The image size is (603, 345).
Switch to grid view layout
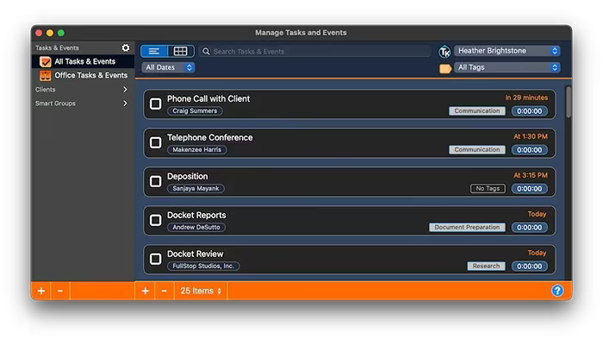coord(180,51)
